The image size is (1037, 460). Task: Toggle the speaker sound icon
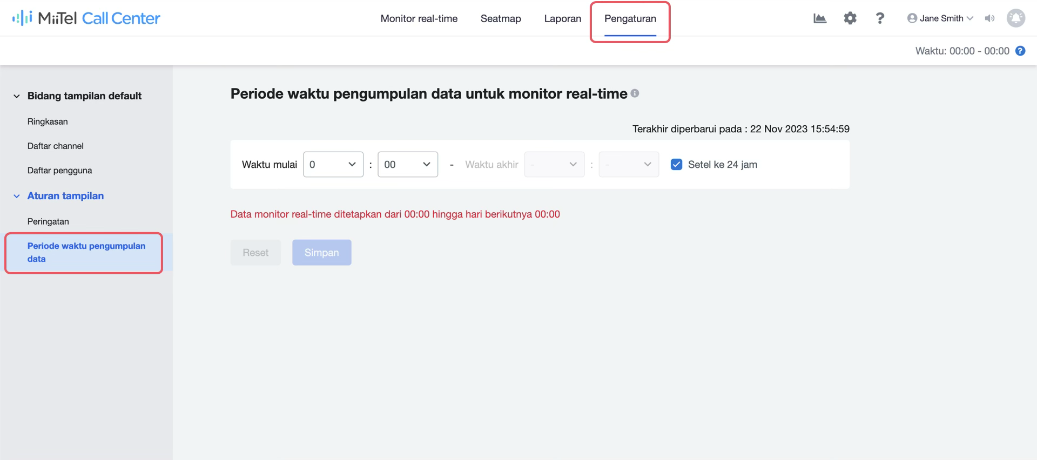click(x=989, y=18)
